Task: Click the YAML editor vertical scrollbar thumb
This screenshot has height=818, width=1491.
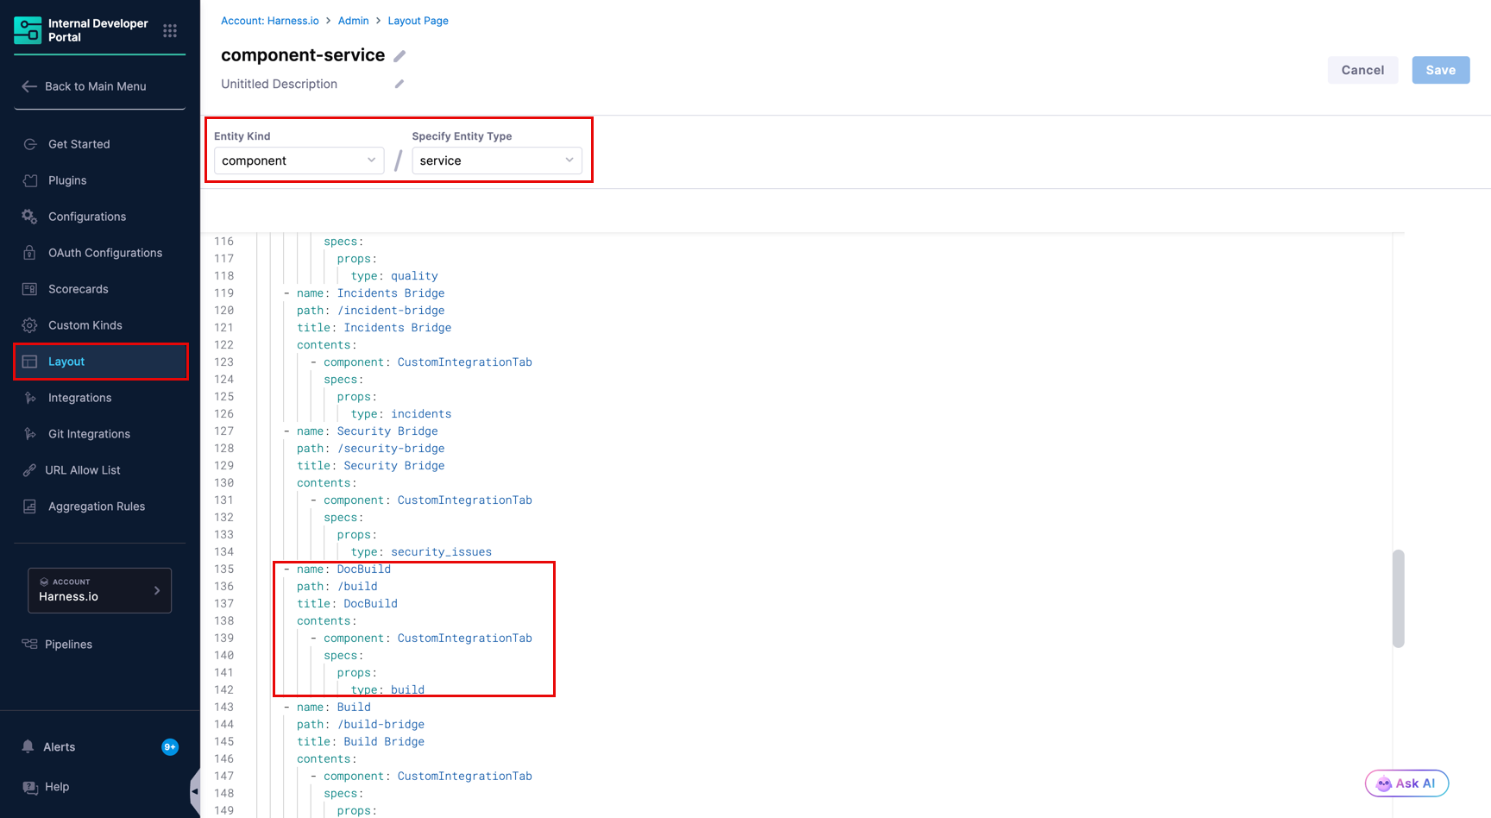Action: pyautogui.click(x=1398, y=599)
